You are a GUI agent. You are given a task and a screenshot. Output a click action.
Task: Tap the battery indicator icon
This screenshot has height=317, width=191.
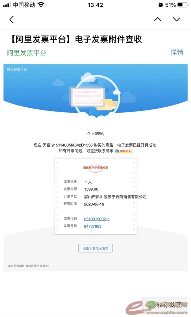(183, 5)
